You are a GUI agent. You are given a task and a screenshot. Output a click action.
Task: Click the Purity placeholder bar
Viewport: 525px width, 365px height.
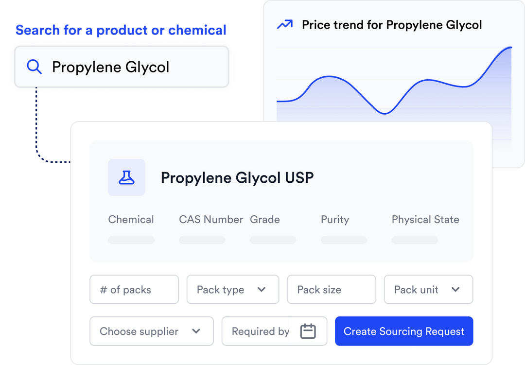pyautogui.click(x=344, y=240)
